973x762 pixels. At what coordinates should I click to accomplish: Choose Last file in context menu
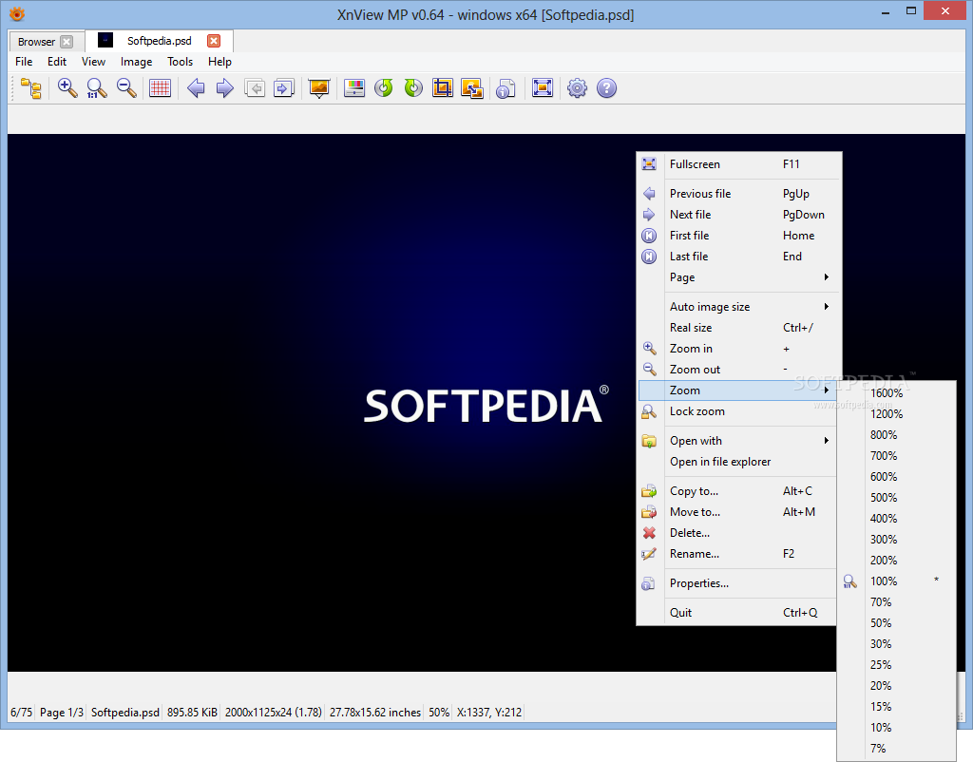739,257
